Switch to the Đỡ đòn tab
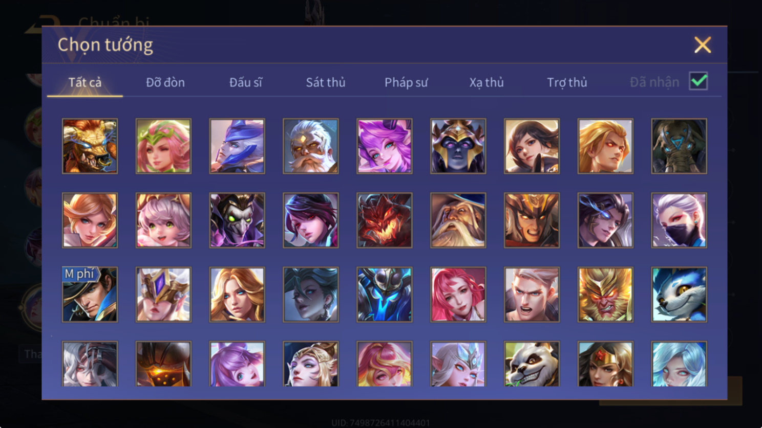The image size is (762, 428). pyautogui.click(x=165, y=82)
